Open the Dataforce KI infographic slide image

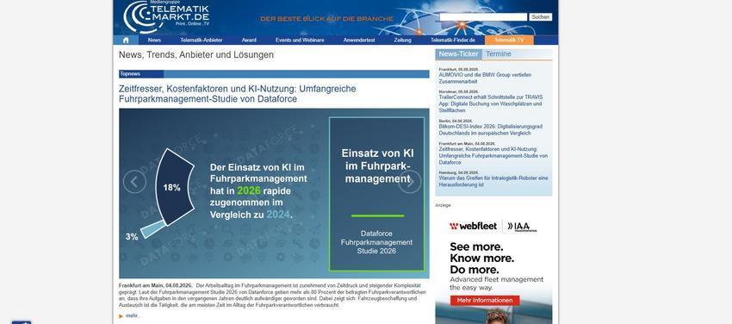(274, 193)
